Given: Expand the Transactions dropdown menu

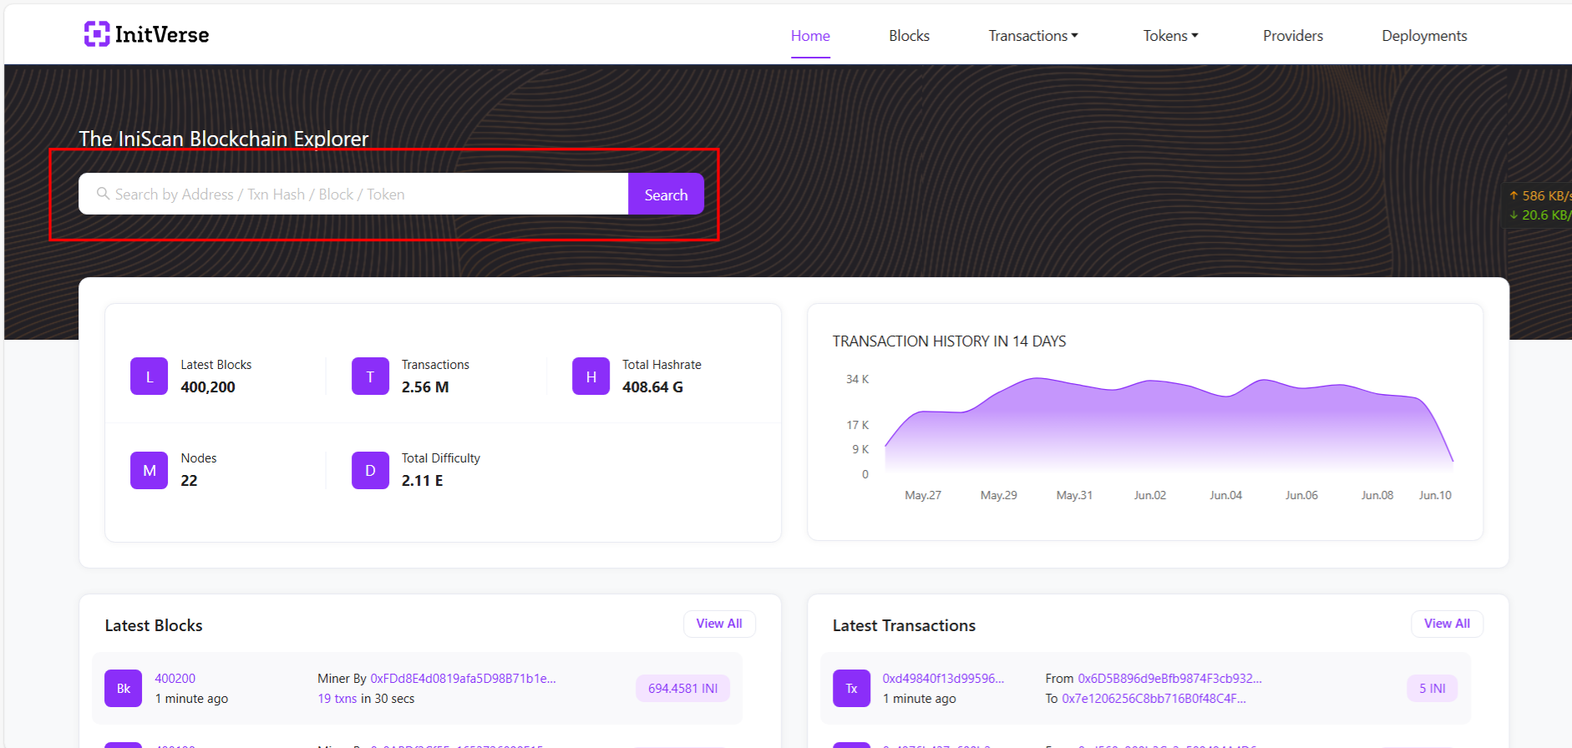Looking at the screenshot, I should click(x=1033, y=36).
